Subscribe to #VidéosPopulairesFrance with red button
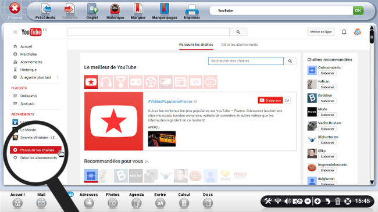Screen dimensions: 378x212 (270, 100)
